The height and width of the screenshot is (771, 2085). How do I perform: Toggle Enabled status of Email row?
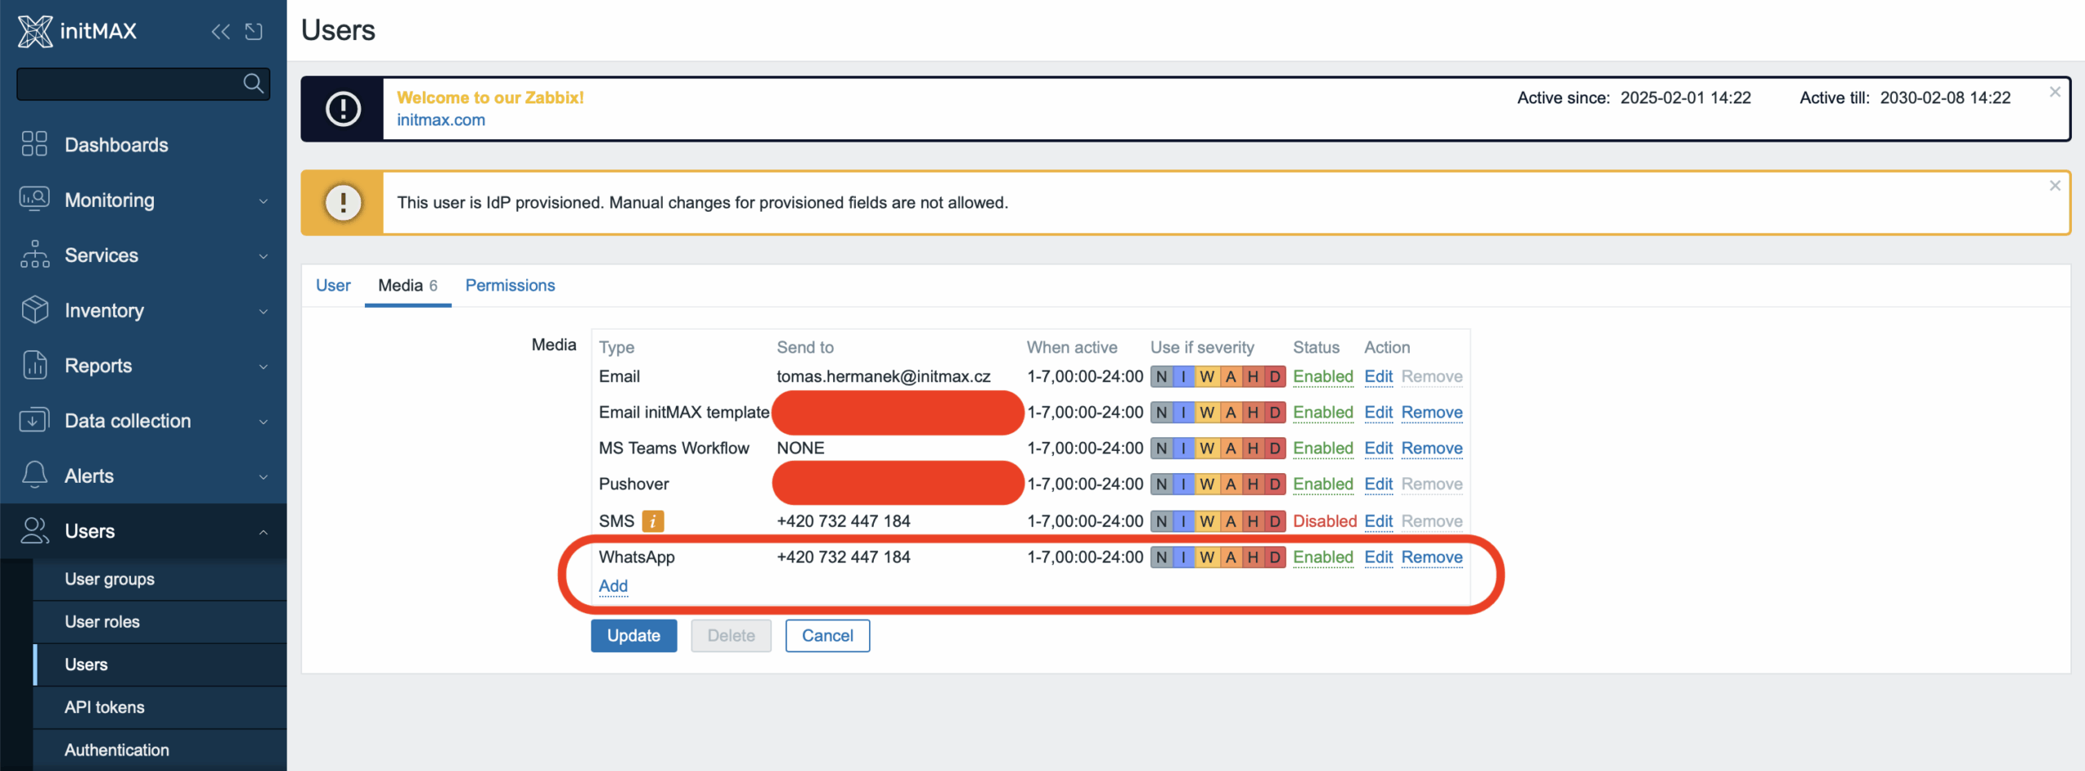click(x=1323, y=376)
